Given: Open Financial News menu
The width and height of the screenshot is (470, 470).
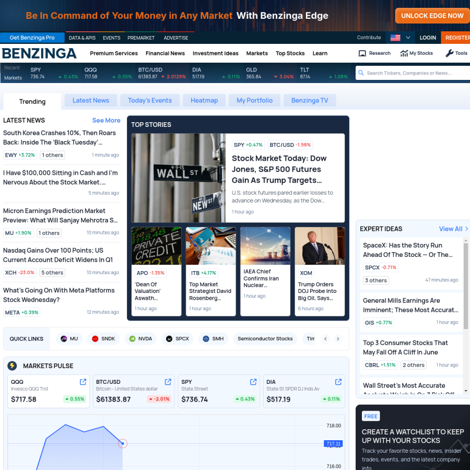Looking at the screenshot, I should point(165,53).
